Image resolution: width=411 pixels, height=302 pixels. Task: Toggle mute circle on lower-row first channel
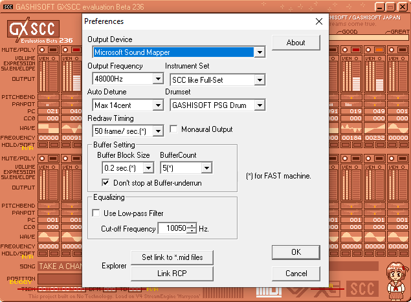coord(42,158)
